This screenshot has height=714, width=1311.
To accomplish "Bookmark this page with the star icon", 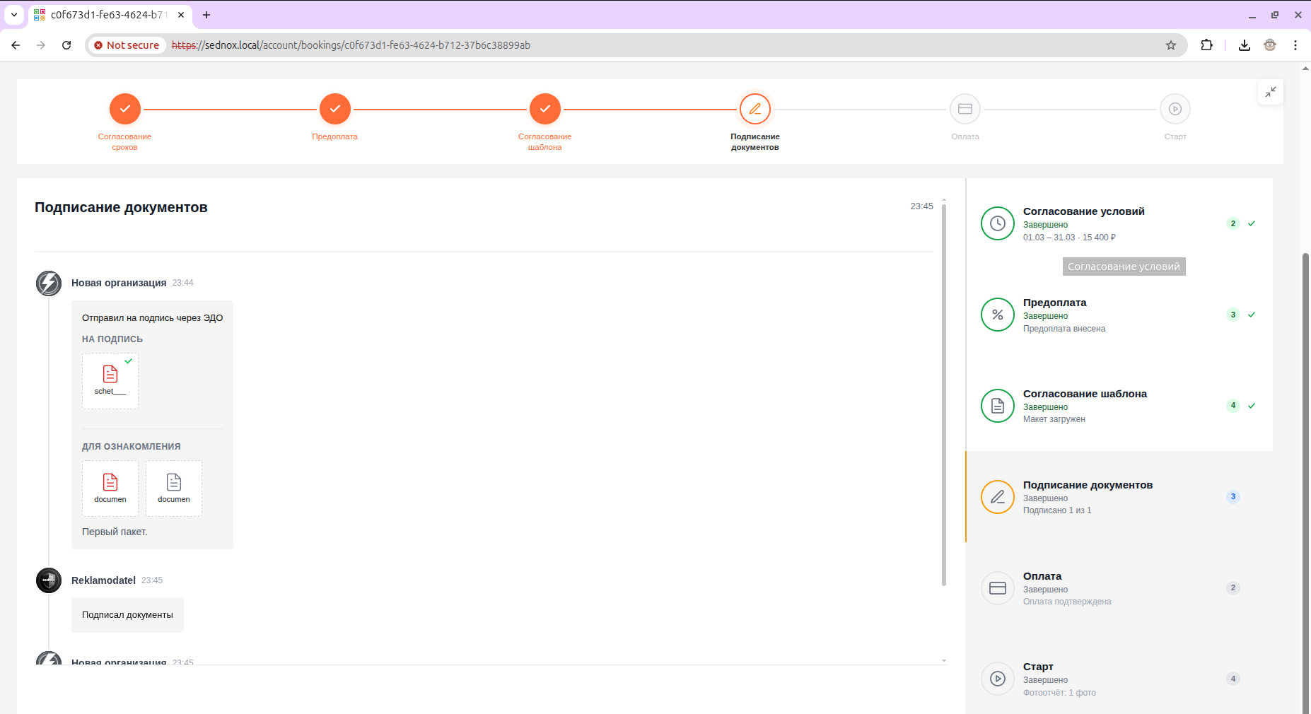I will coord(1171,45).
